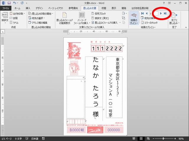Viewport: 189px width, 141px height.
Task: Click the 住所ブロック button
Action: (x=98, y=14)
